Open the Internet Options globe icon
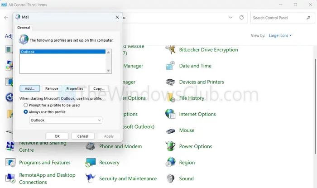Image resolution: width=317 pixels, height=188 pixels. [170, 114]
